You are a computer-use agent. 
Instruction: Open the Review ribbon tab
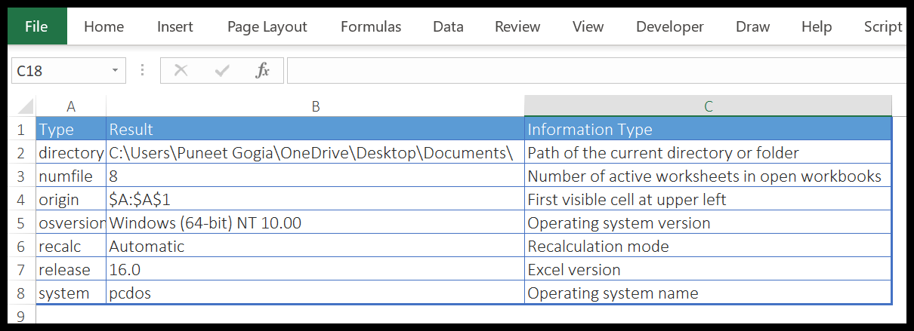pyautogui.click(x=517, y=26)
